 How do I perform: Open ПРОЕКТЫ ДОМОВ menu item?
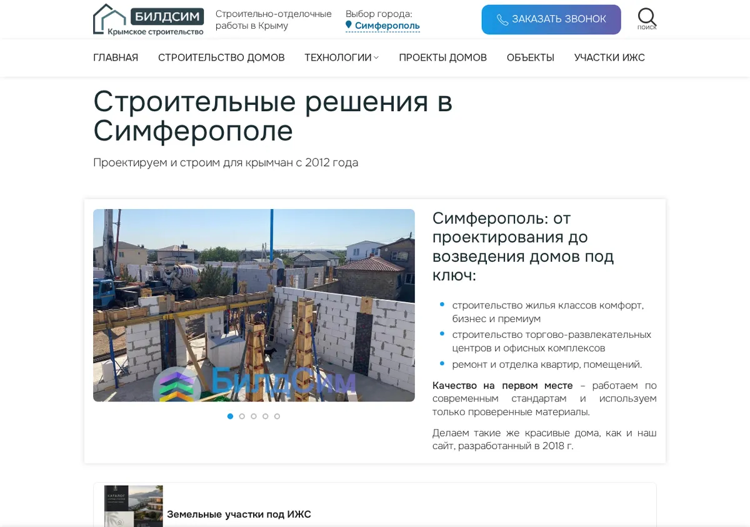[442, 57]
